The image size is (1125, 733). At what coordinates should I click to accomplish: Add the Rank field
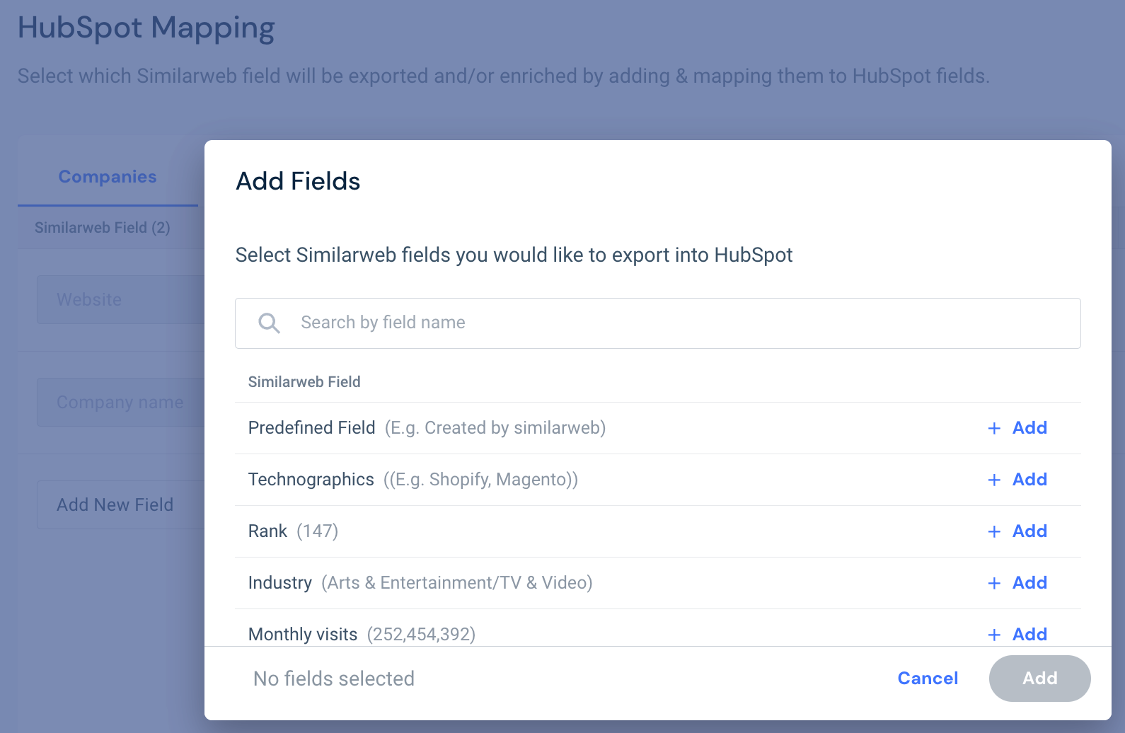[x=1017, y=531]
